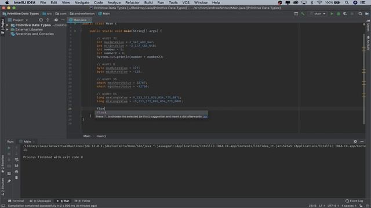The height and width of the screenshot is (208, 371).
Task: Click the layout icon above the pin
Action: [x=9, y=173]
